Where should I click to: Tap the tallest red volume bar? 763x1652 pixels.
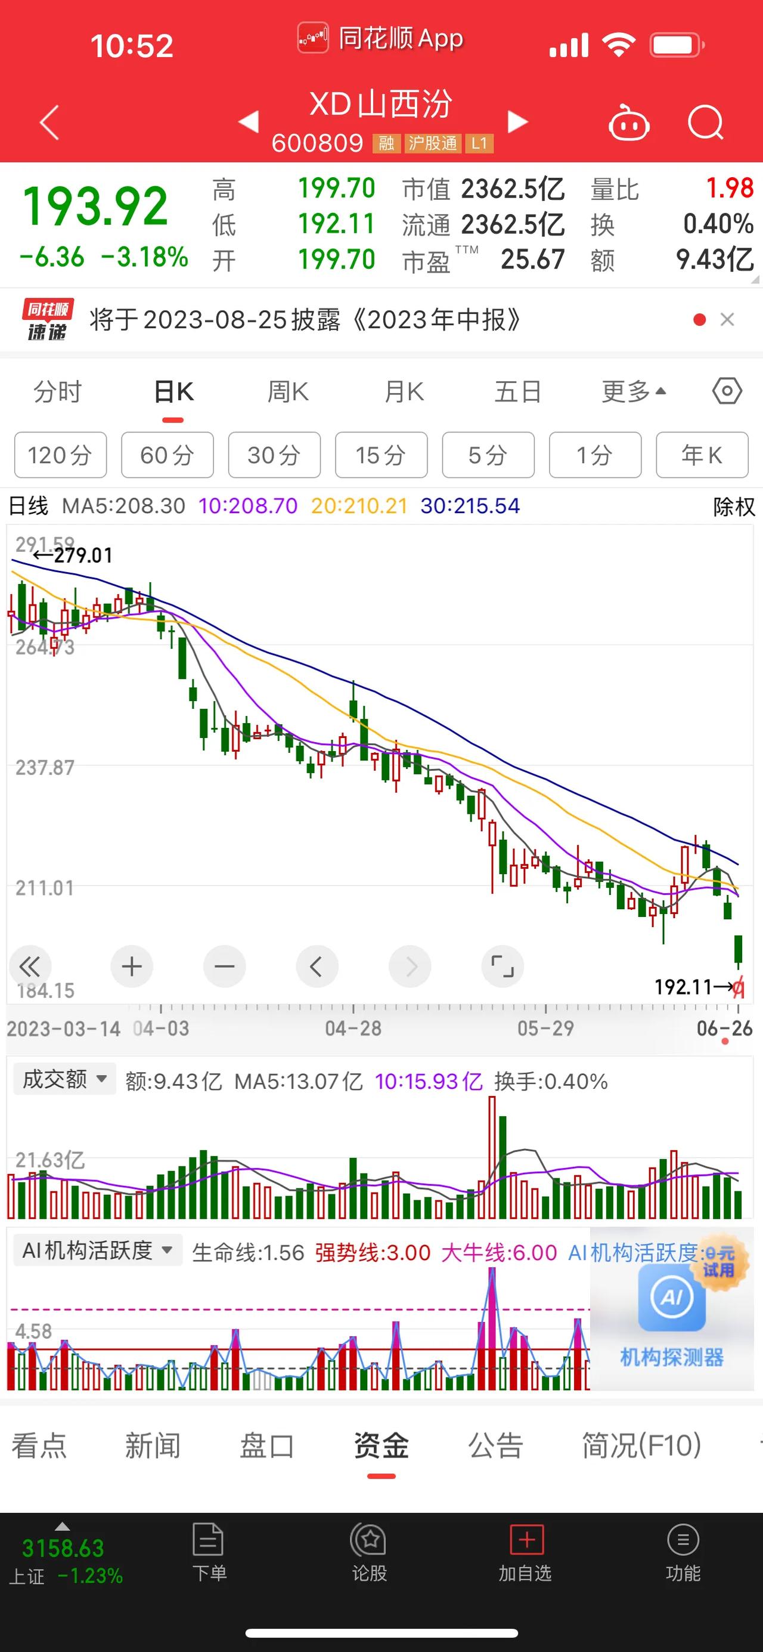(492, 1157)
